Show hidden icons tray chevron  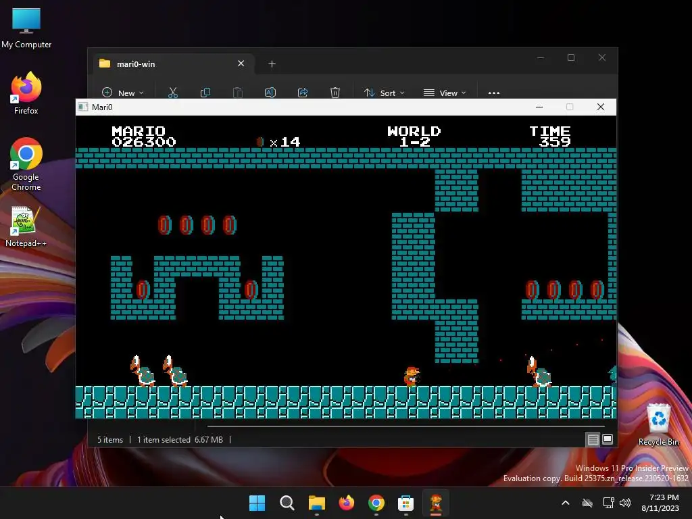click(566, 503)
